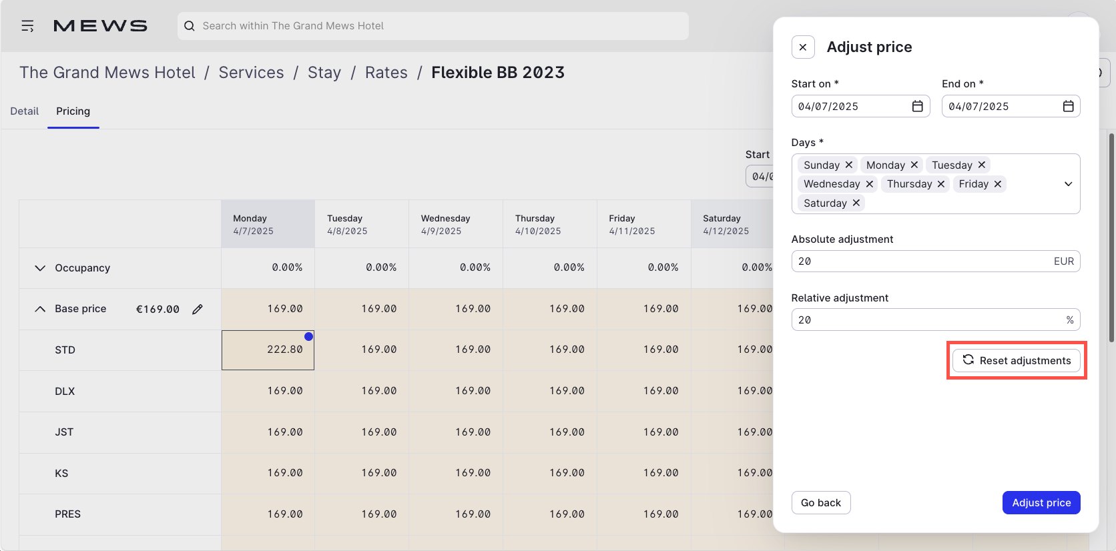Screen dimensions: 1116x551
Task: Click the pencil icon next to base price
Action: (x=198, y=309)
